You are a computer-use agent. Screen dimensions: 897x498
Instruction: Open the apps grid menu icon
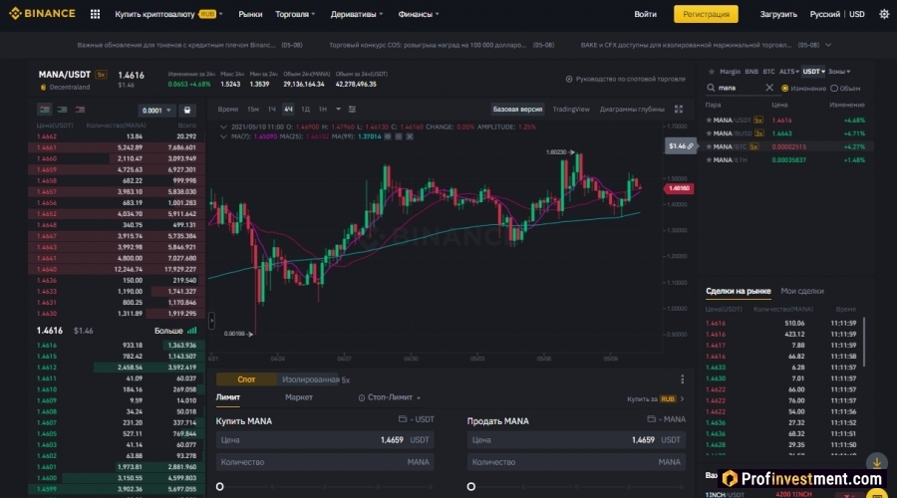(x=95, y=14)
